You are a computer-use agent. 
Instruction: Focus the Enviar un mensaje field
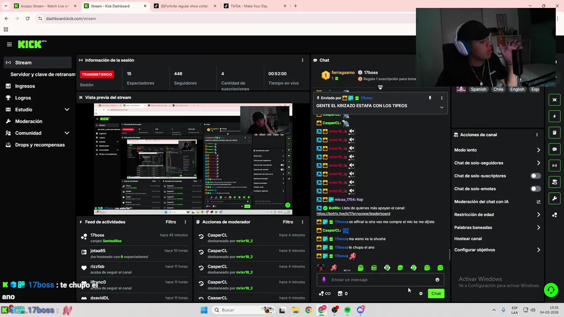(x=380, y=280)
